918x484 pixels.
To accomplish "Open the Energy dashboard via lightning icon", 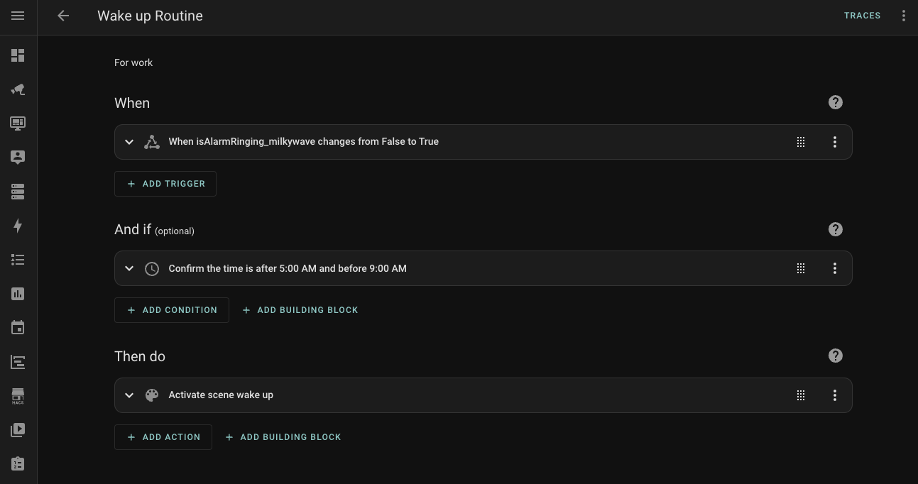I will coord(18,226).
